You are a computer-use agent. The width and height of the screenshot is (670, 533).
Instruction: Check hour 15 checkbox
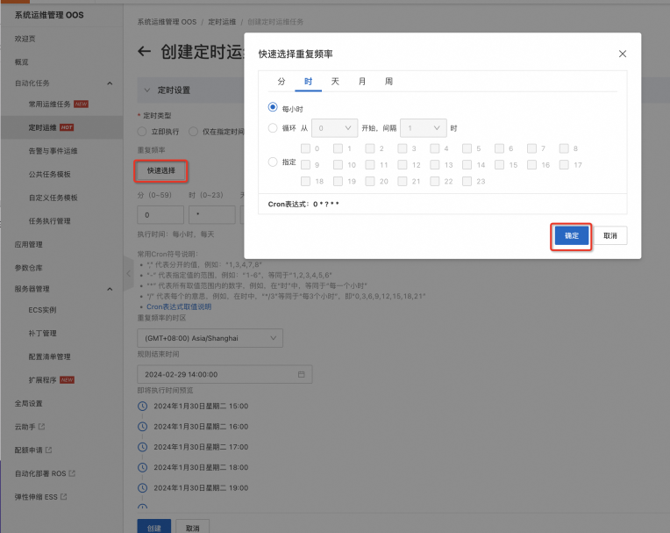(499, 165)
